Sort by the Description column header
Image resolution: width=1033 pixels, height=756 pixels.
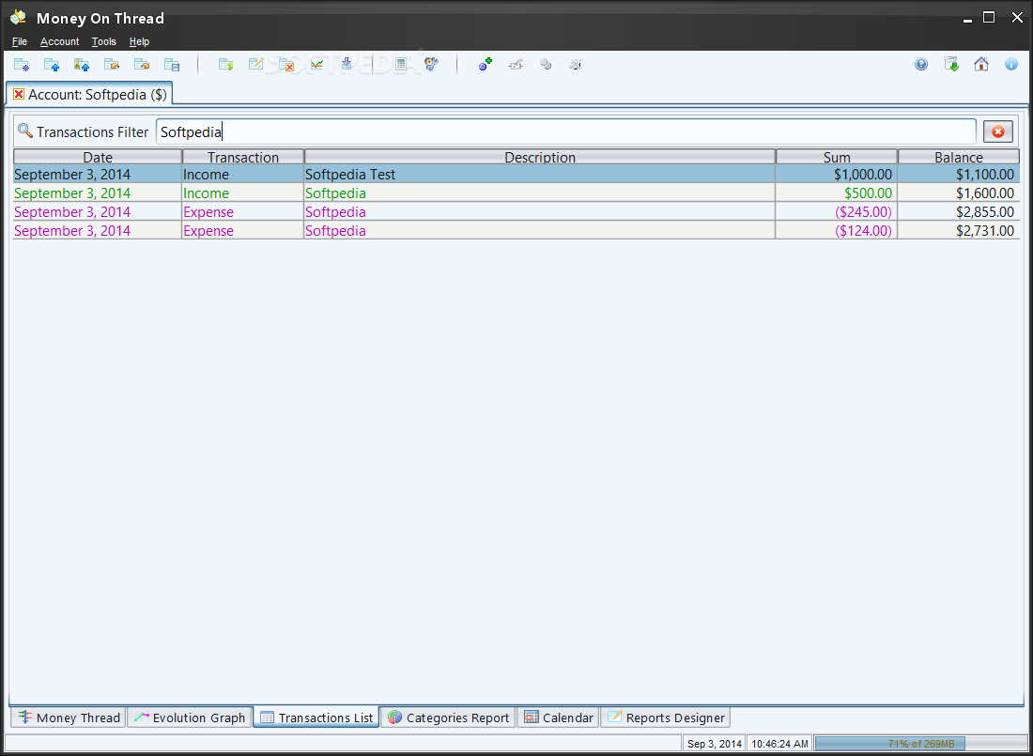[540, 157]
